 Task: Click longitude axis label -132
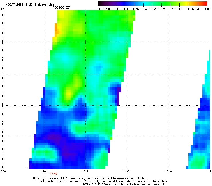click(44, 171)
